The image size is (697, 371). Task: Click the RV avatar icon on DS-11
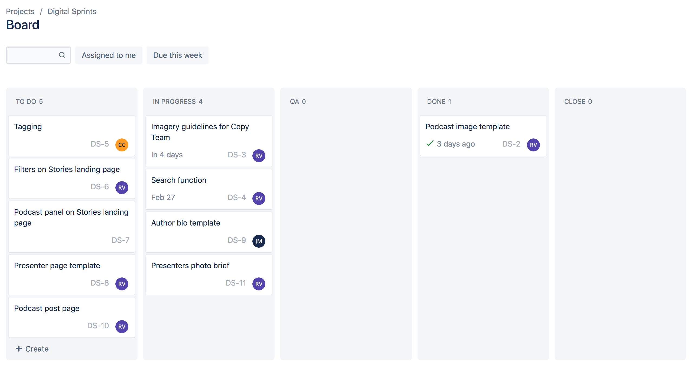point(259,283)
